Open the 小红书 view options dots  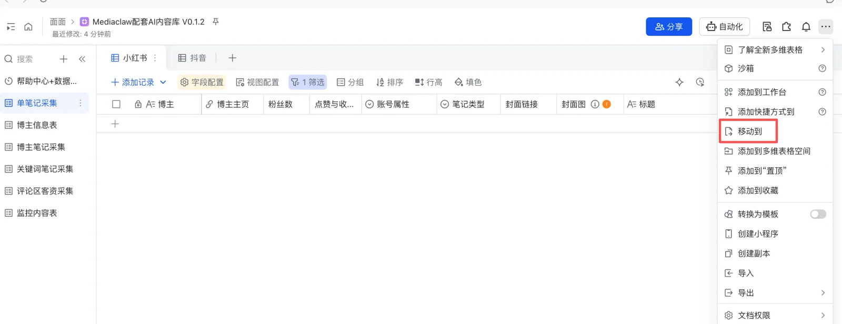(155, 58)
